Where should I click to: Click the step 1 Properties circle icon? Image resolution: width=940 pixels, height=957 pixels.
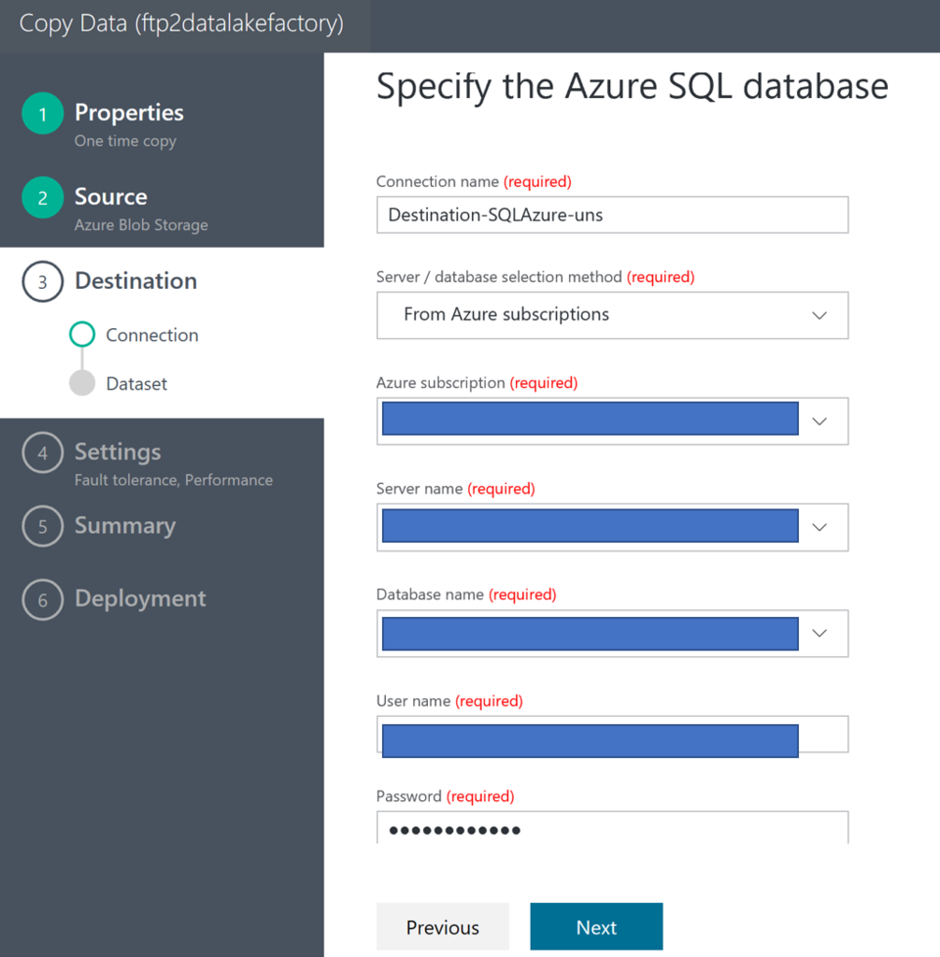coord(42,114)
